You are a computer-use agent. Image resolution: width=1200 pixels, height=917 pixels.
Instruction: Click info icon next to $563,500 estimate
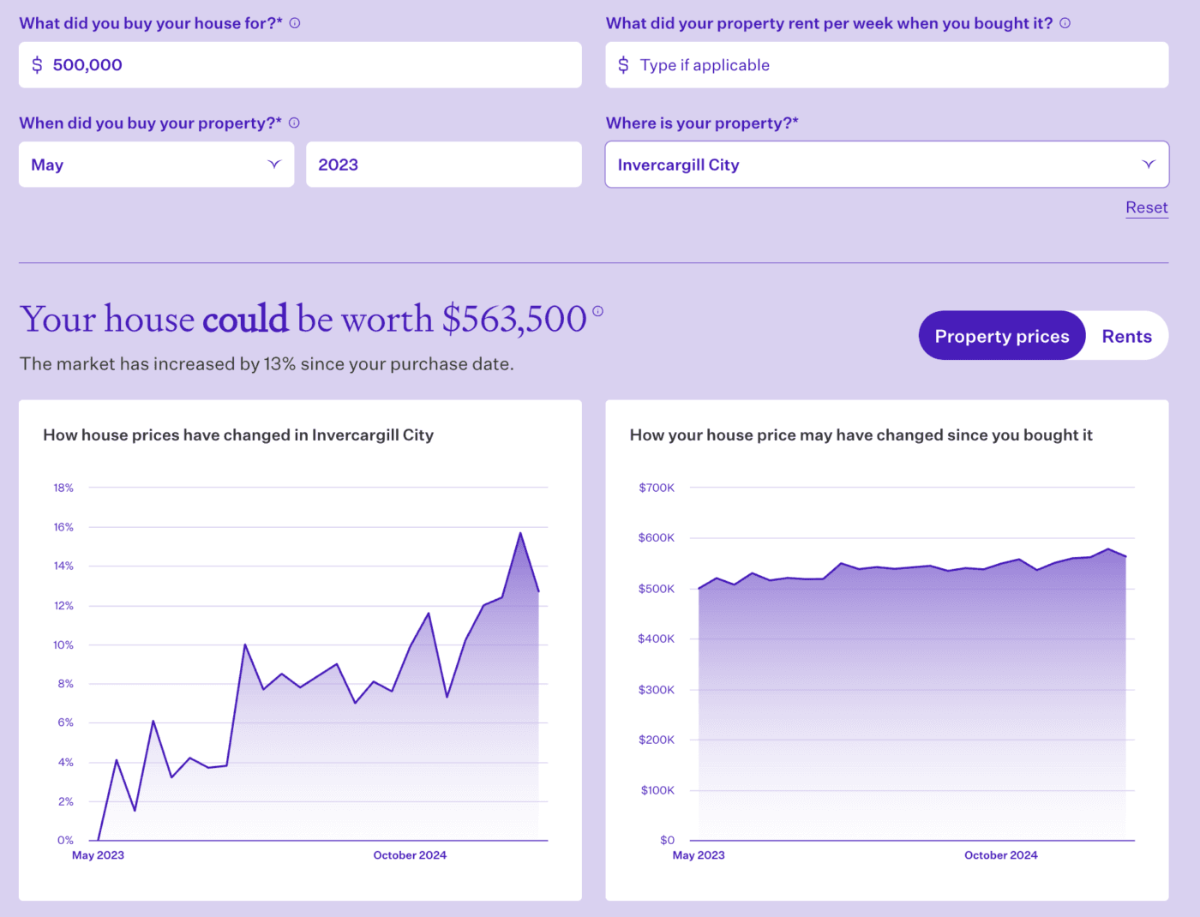tap(597, 311)
